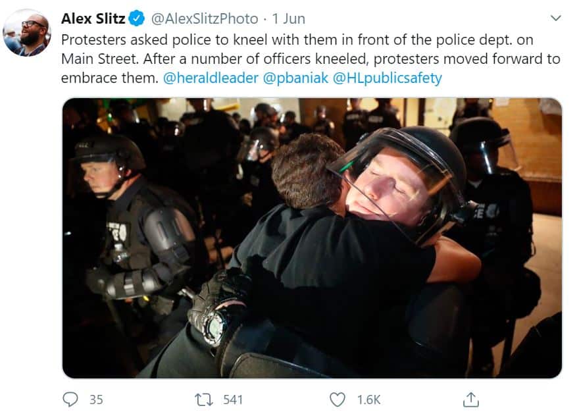Click the blue verified badge
577x414 pixels.
[x=136, y=18]
